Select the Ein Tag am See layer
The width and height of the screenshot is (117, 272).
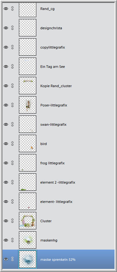point(58,66)
